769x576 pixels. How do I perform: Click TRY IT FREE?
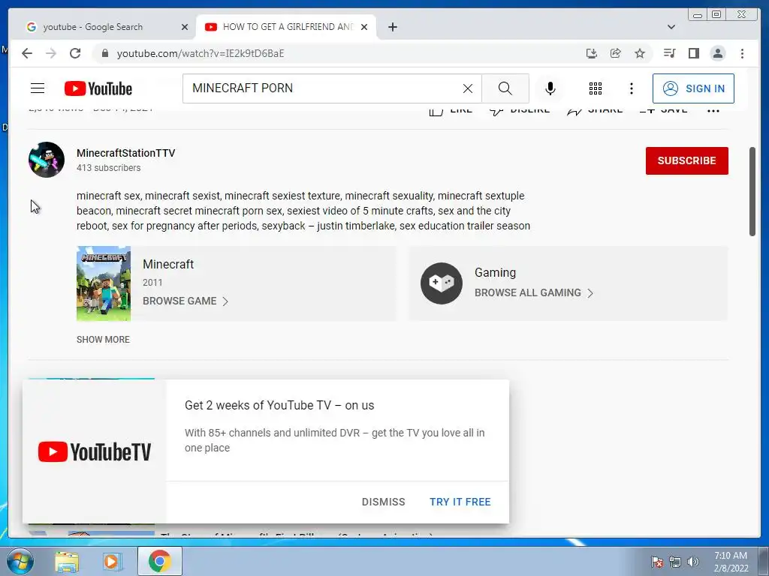tap(460, 502)
